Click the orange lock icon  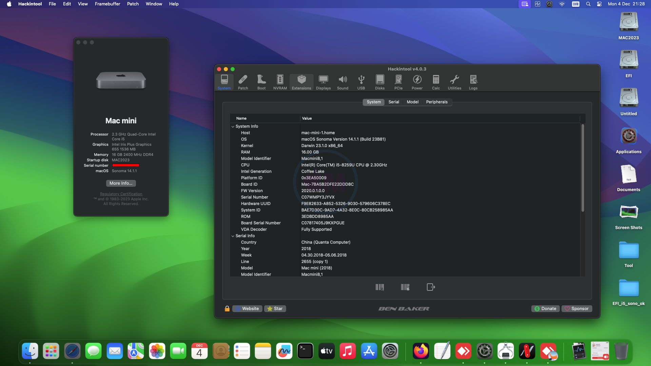(x=227, y=308)
